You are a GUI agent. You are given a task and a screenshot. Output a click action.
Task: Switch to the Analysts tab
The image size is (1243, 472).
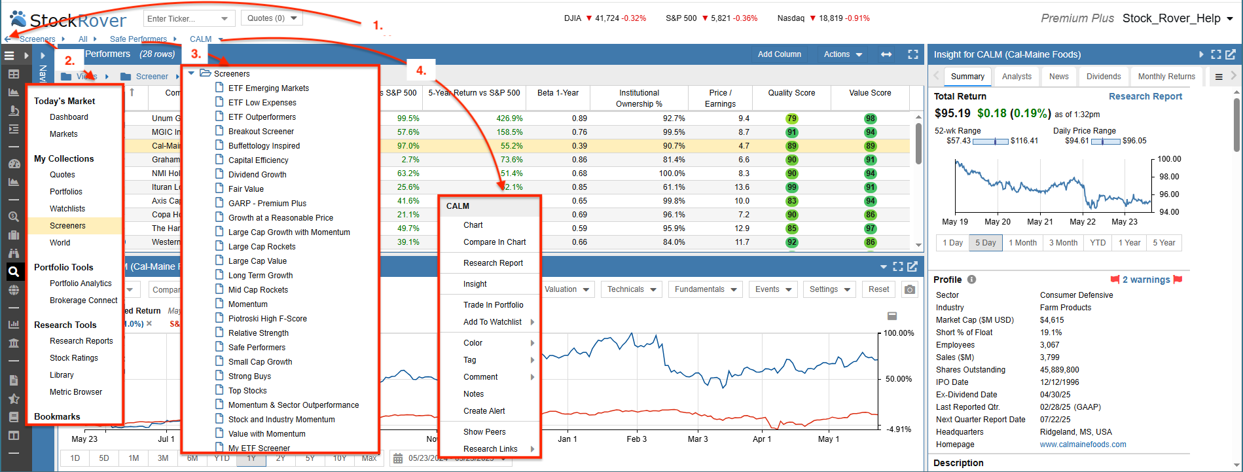[x=1017, y=77]
